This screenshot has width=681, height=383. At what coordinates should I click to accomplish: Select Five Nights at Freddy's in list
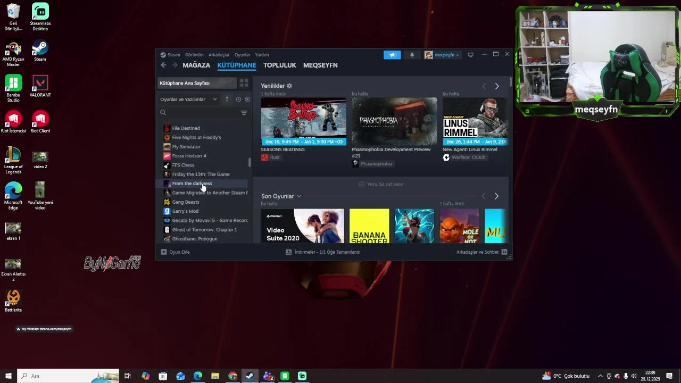pyautogui.click(x=205, y=137)
